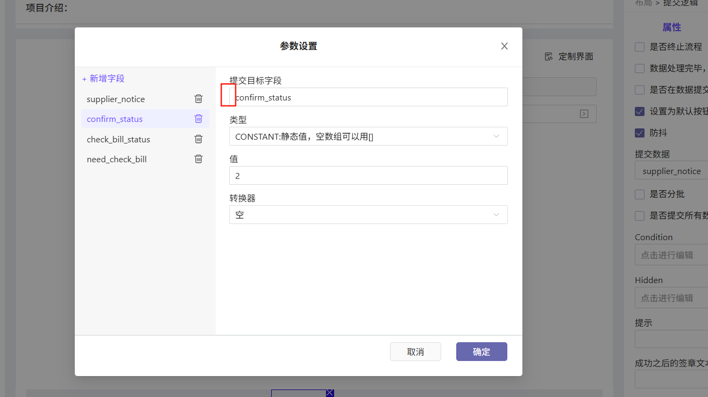This screenshot has height=397, width=708.
Task: Confirm with the 确定 button
Action: [x=482, y=352]
